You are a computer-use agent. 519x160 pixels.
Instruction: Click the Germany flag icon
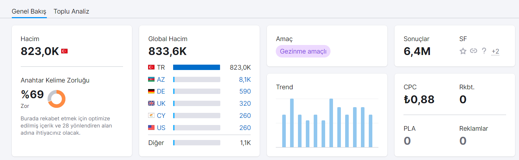[x=151, y=91]
